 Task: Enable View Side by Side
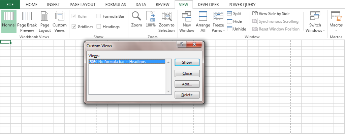[x=271, y=14]
